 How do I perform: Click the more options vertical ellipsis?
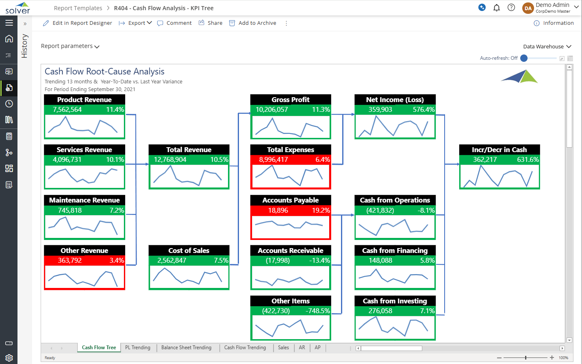[x=286, y=23]
